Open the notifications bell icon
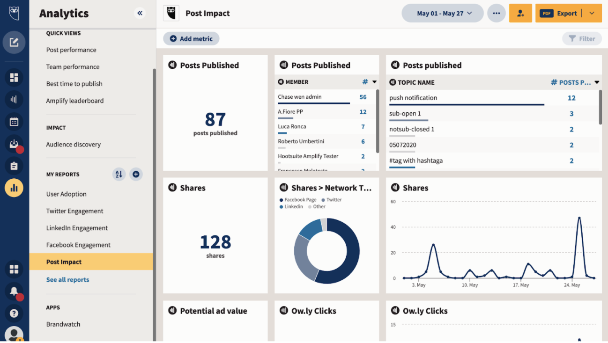608x343 pixels. point(14,292)
